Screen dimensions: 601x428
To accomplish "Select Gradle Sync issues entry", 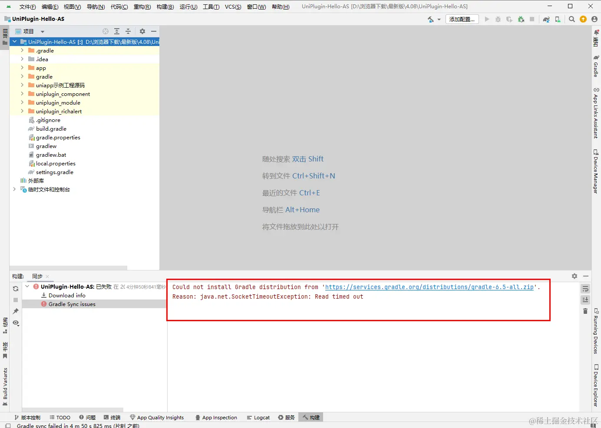I will 72,304.
